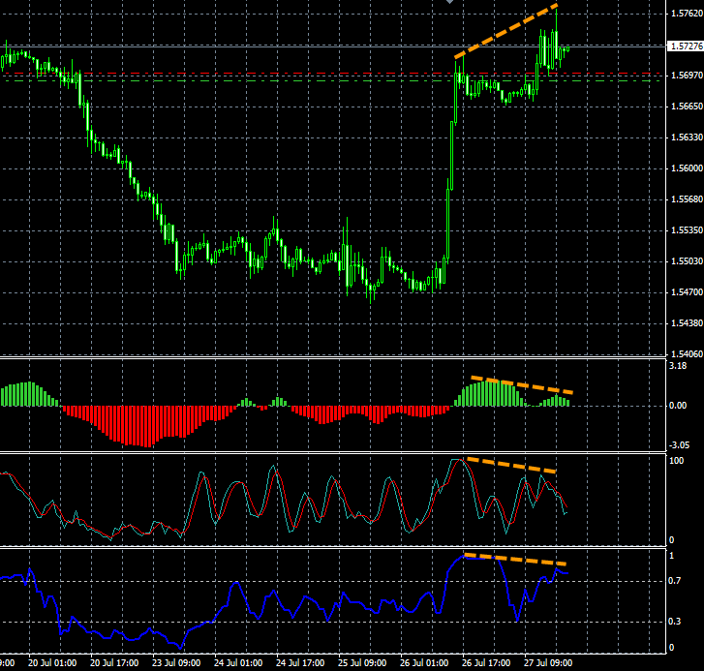Viewport: 704px width, 671px height.
Task: Click the histogram upper scale value 3.18
Action: coord(678,366)
